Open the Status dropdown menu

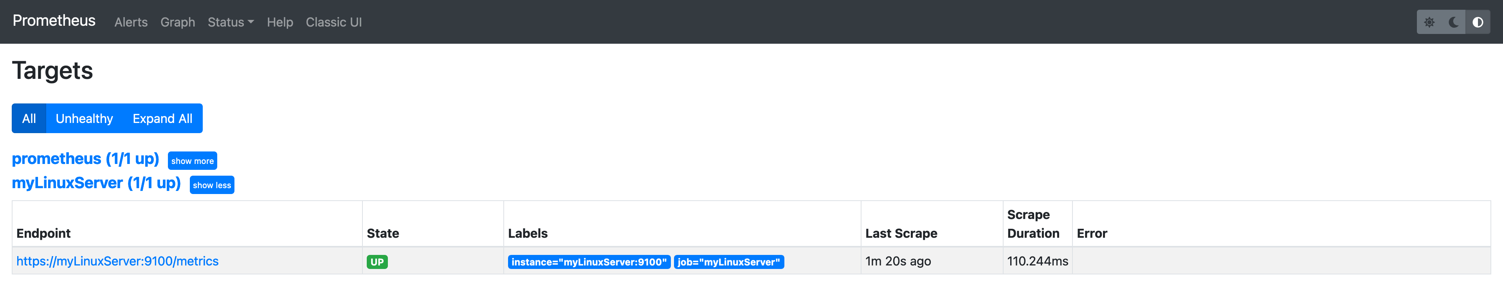coord(231,22)
